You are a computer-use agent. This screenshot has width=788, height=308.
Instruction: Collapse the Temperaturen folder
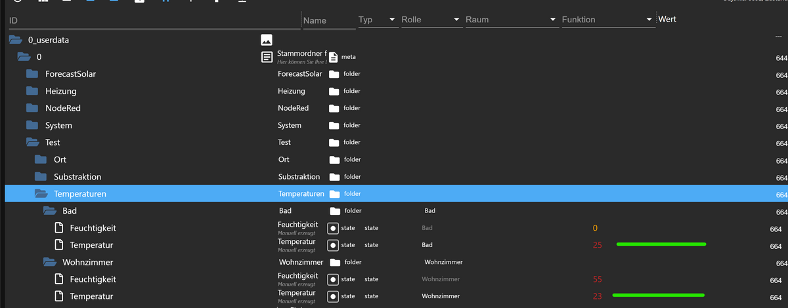pos(41,194)
